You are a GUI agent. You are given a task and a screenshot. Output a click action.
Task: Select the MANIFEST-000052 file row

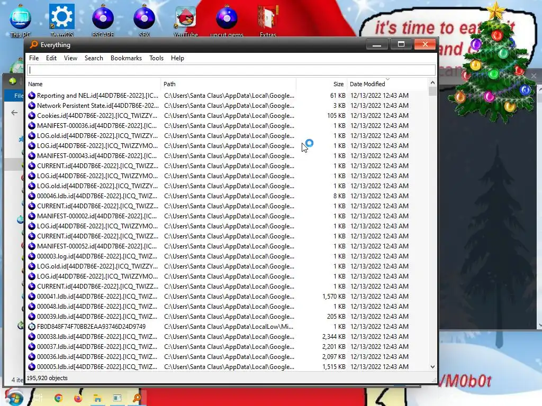(227, 246)
